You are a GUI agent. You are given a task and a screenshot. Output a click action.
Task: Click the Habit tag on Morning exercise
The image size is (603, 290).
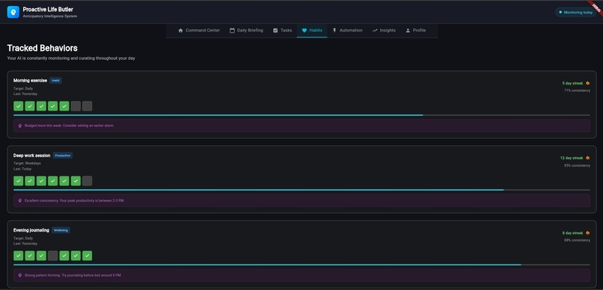[x=56, y=81]
